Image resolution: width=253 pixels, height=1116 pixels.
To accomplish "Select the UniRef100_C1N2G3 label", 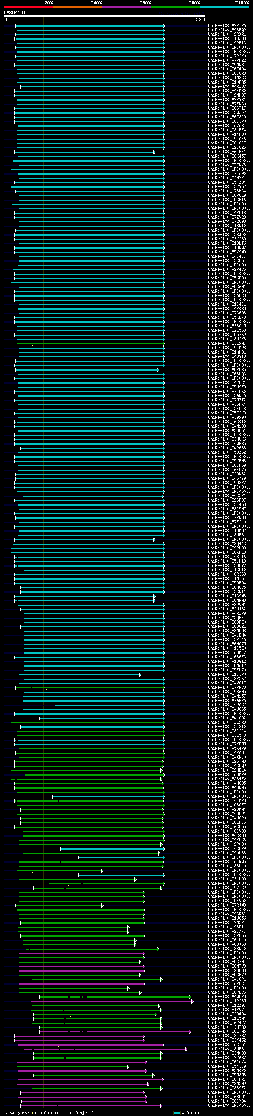I will point(227,78).
